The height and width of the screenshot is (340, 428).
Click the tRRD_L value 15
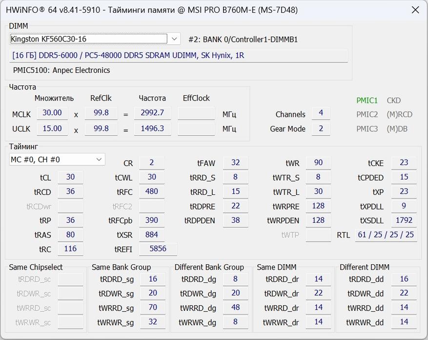coord(236,191)
